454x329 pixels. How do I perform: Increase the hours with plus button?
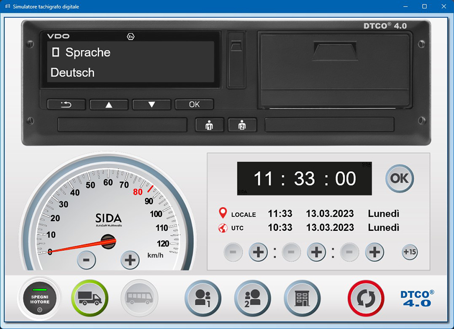coord(258,252)
